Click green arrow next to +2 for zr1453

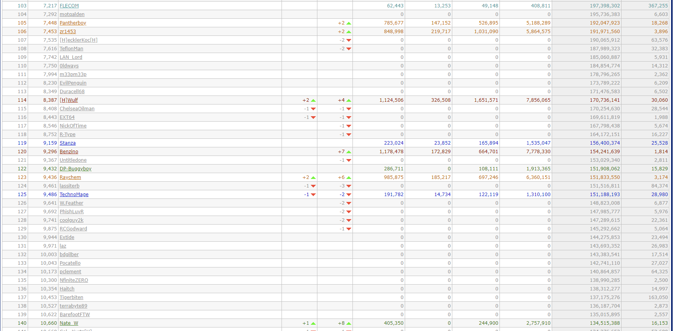click(349, 32)
